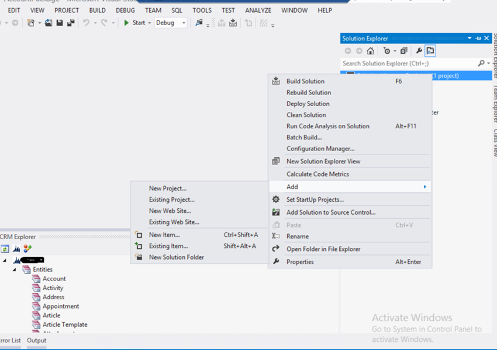Open the PROJECT menu

tap(67, 10)
